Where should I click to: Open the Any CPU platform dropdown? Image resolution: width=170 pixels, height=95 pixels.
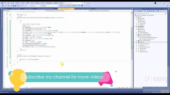pos(35,6)
